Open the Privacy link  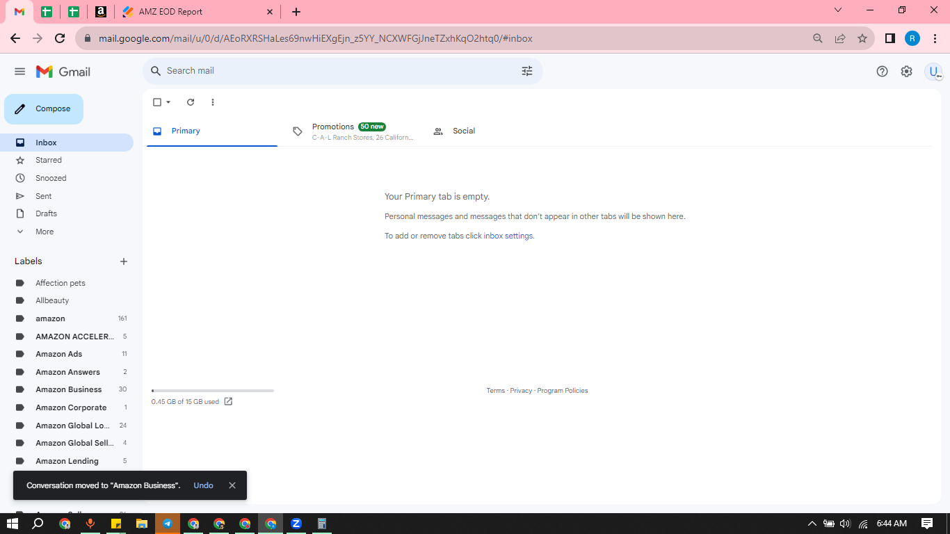tap(521, 391)
